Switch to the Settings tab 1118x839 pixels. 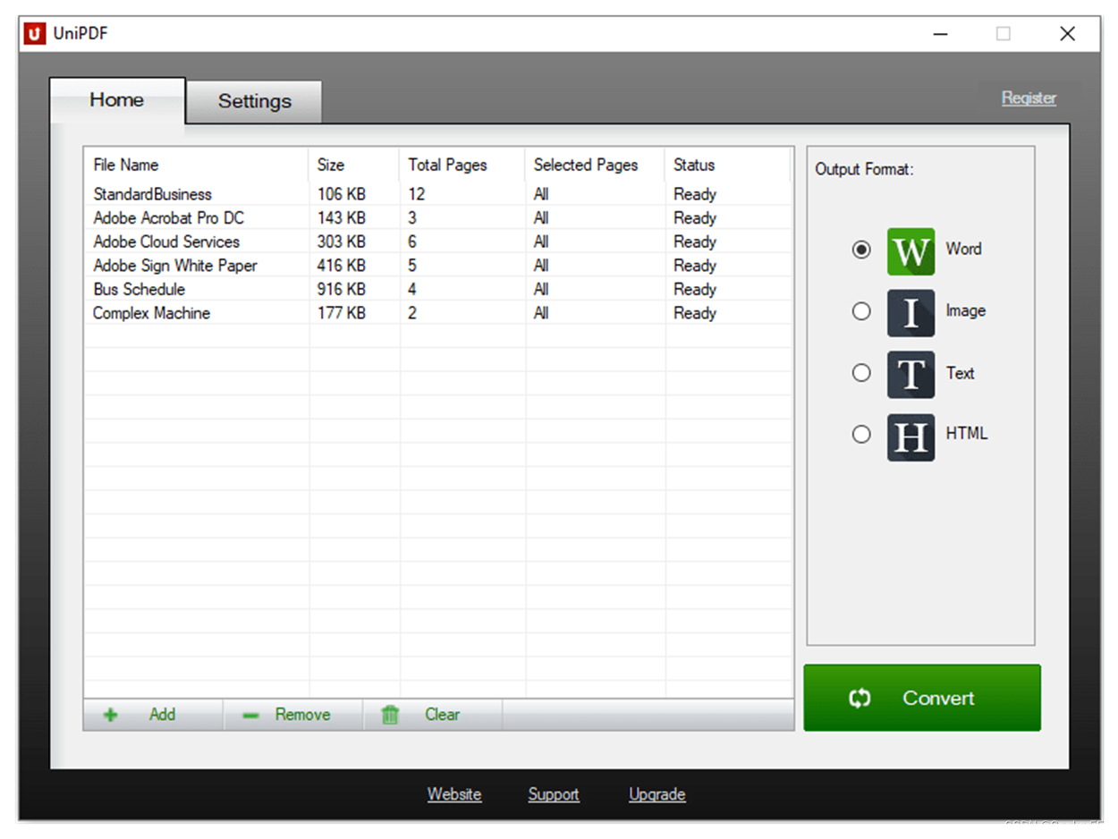[x=254, y=102]
